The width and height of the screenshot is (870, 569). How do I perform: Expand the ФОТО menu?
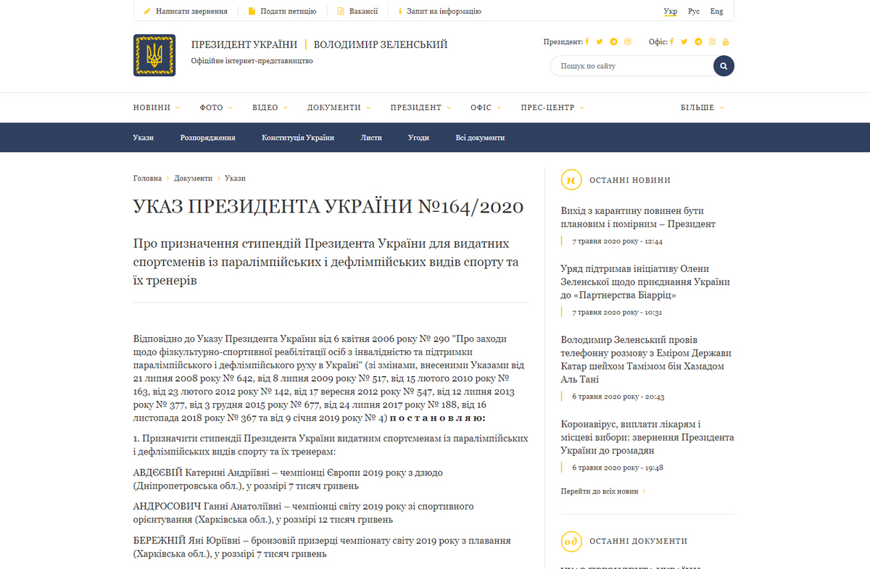[x=216, y=107]
